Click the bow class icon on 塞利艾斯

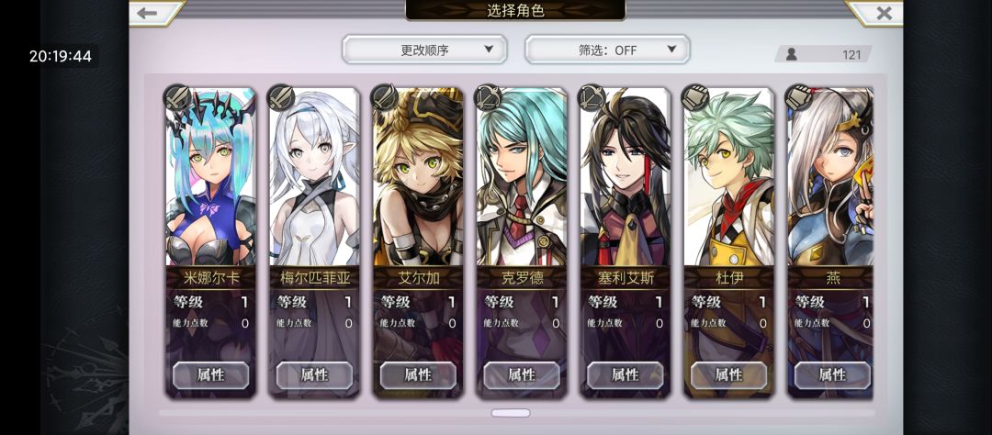point(592,97)
